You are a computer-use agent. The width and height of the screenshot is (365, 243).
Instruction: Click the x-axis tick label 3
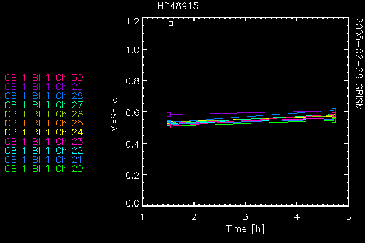point(246,217)
